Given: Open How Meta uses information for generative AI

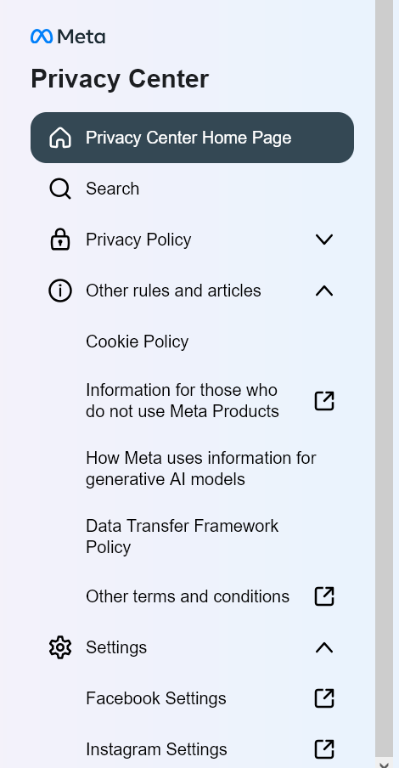Looking at the screenshot, I should coord(200,468).
